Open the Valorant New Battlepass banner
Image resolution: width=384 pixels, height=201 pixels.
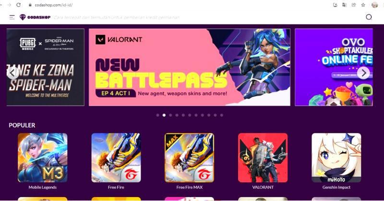[190, 67]
